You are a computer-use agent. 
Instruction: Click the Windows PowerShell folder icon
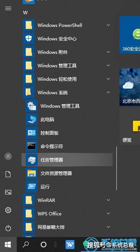(x=29, y=25)
